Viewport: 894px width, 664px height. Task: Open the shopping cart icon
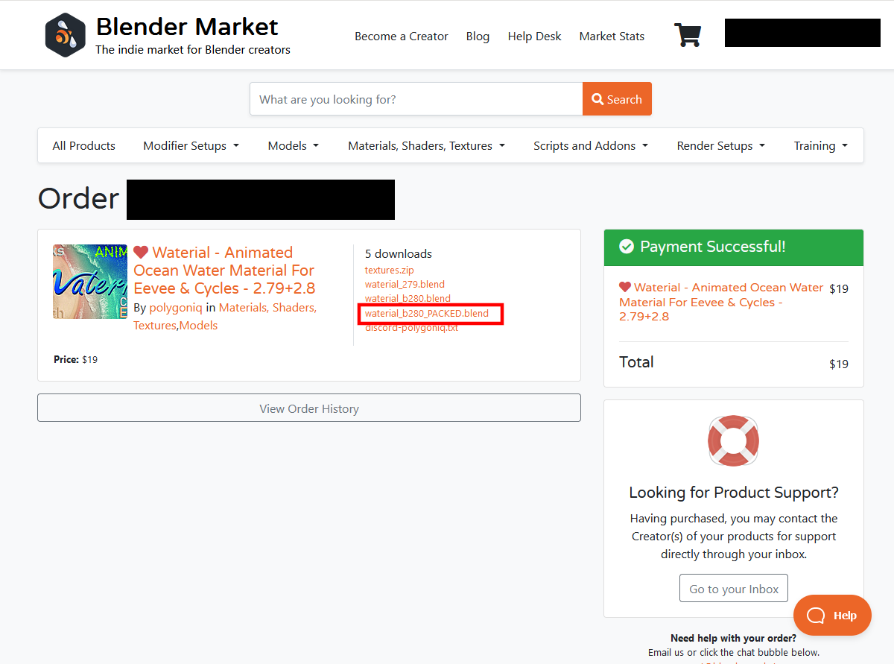tap(688, 34)
